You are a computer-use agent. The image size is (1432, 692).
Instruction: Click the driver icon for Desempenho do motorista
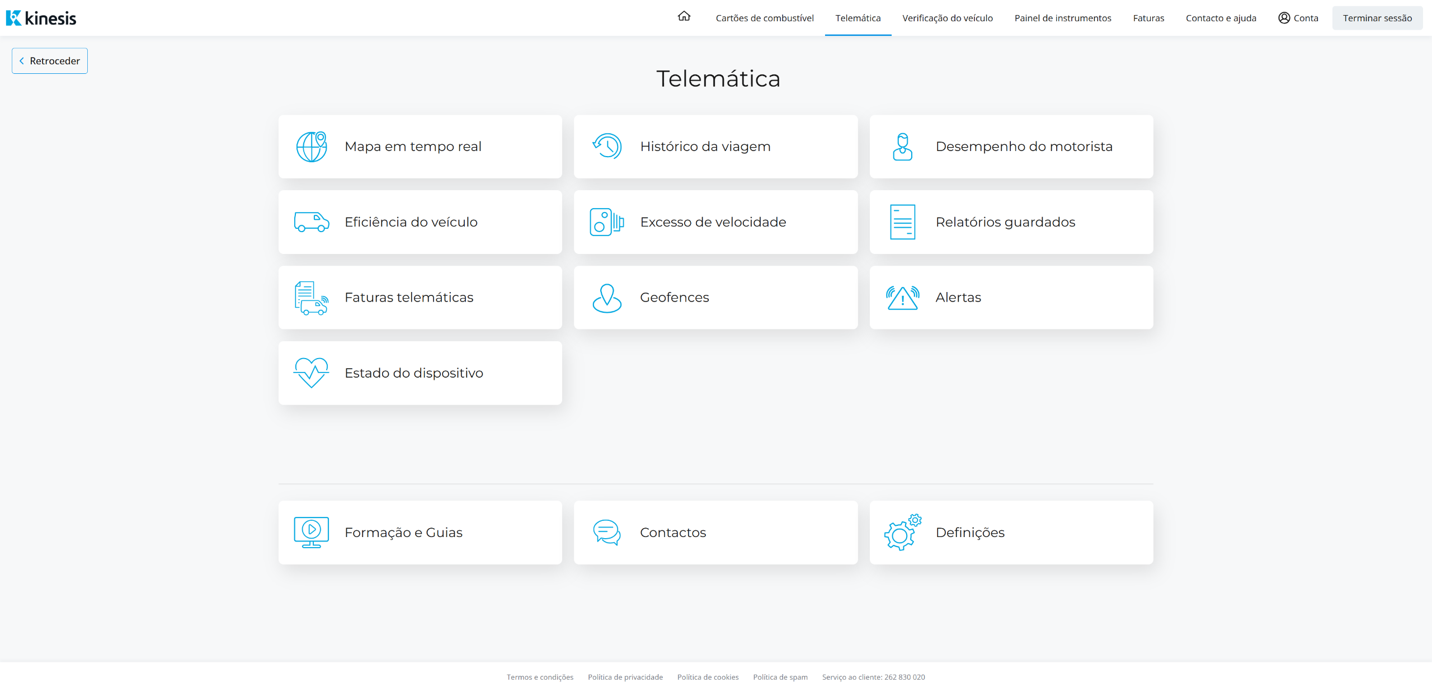pyautogui.click(x=902, y=147)
